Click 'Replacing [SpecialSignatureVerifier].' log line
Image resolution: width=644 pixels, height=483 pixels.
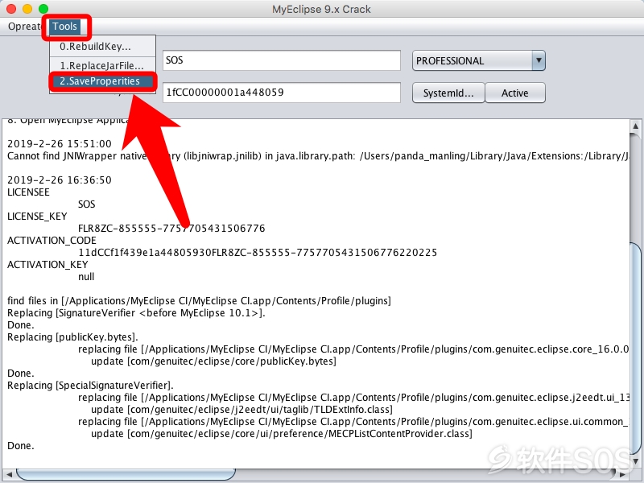[x=90, y=386]
